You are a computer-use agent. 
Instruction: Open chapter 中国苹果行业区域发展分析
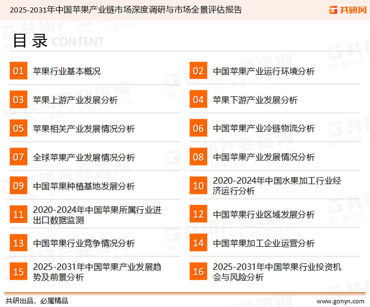(263, 215)
